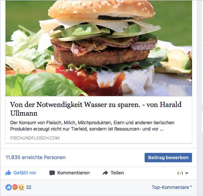
Task: Click the article description starting Der Konsum
Action: (92, 126)
